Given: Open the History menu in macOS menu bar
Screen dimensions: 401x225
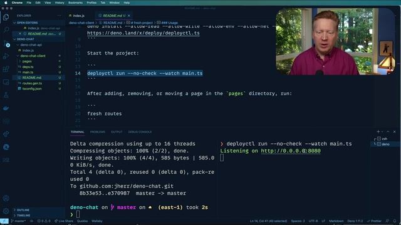Looking at the screenshot, I should (x=60, y=2).
